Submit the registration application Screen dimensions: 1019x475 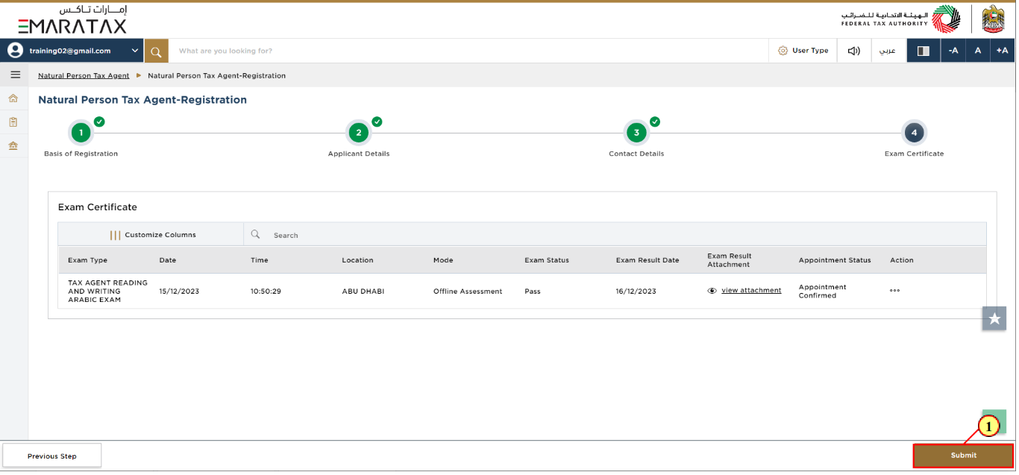[x=963, y=456]
